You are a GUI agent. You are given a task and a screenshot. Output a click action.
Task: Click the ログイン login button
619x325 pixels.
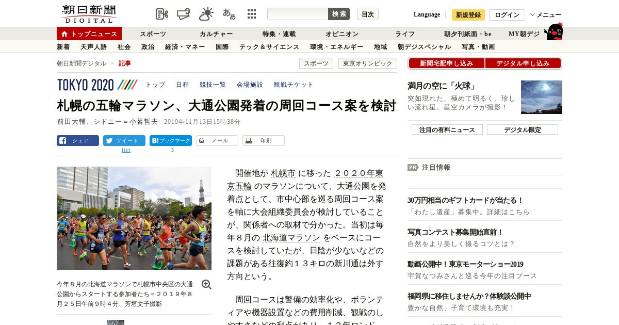pyautogui.click(x=507, y=15)
